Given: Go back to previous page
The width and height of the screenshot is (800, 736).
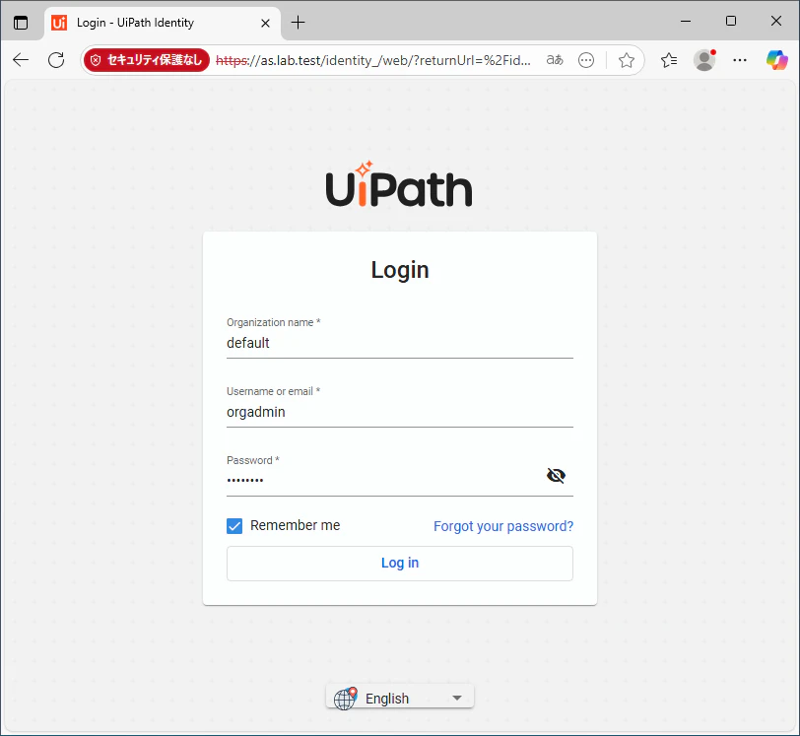Looking at the screenshot, I should (21, 60).
